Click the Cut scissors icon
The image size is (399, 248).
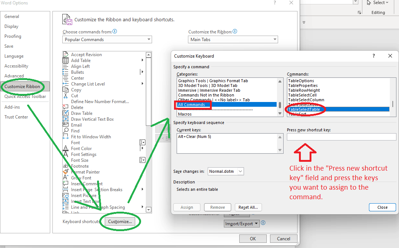point(66,96)
